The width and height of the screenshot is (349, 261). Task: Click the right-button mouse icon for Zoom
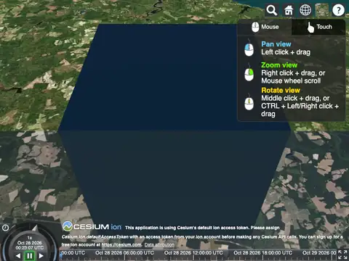point(249,72)
